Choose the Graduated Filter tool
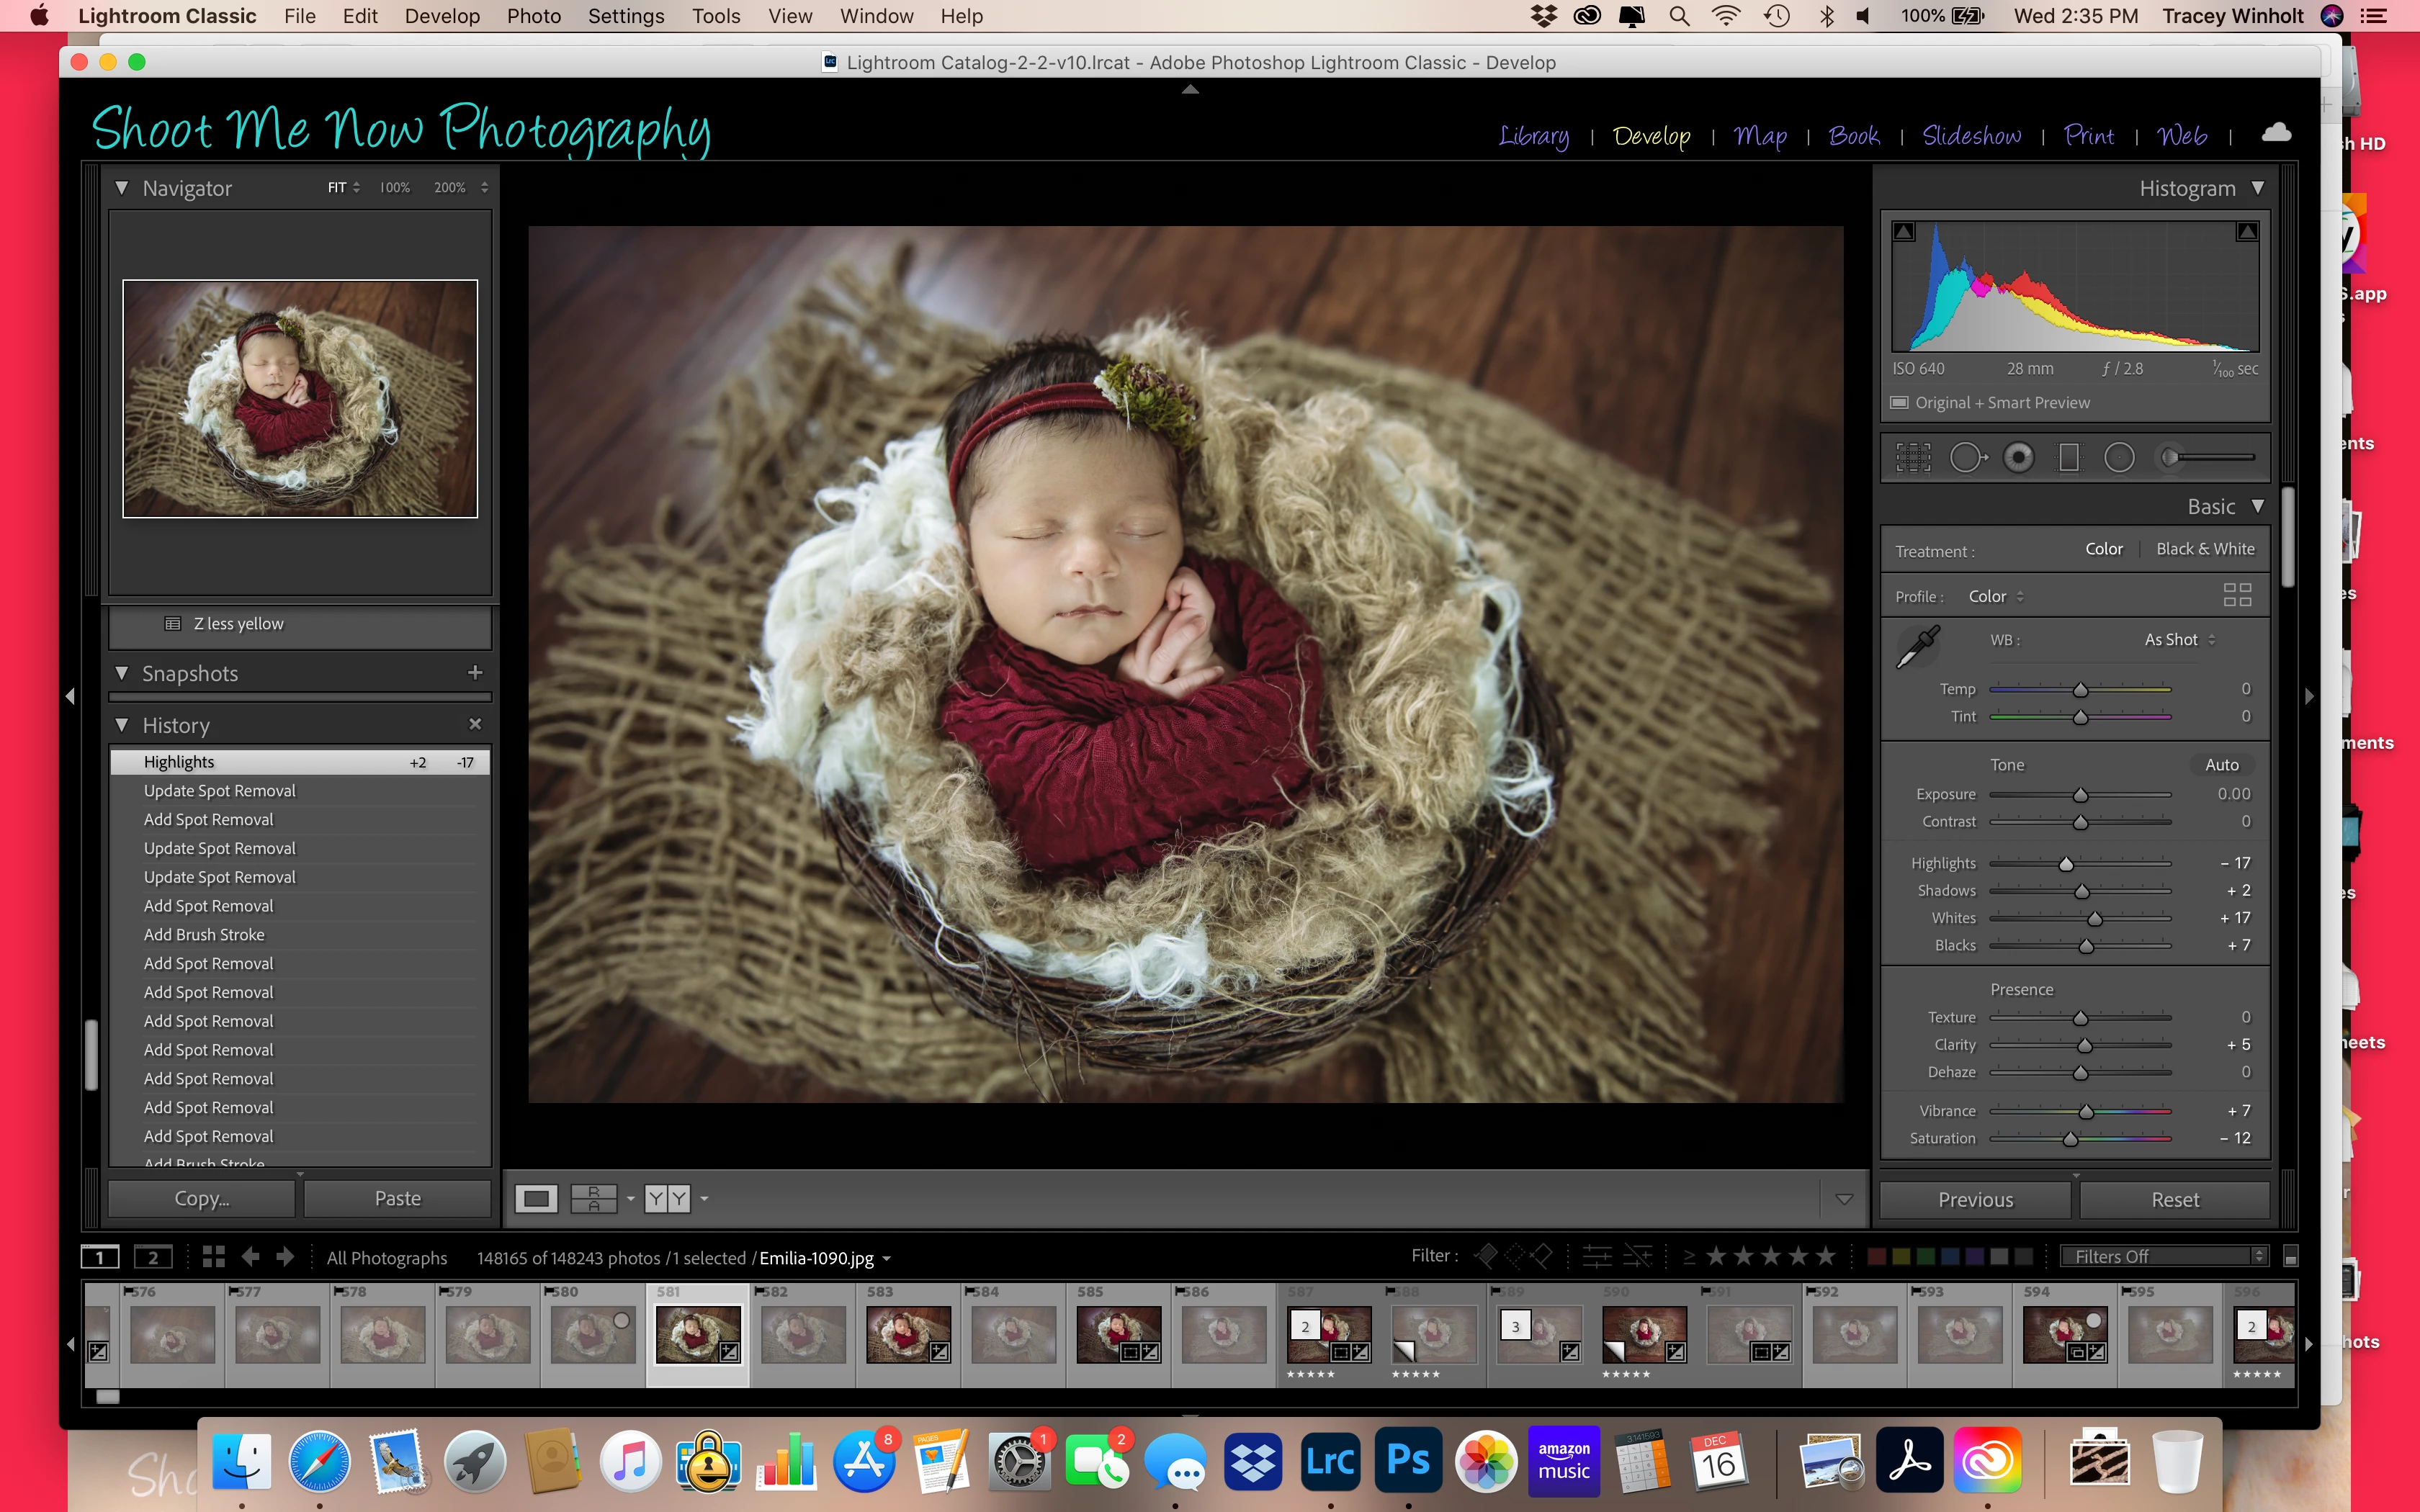2420x1512 pixels. (2069, 458)
